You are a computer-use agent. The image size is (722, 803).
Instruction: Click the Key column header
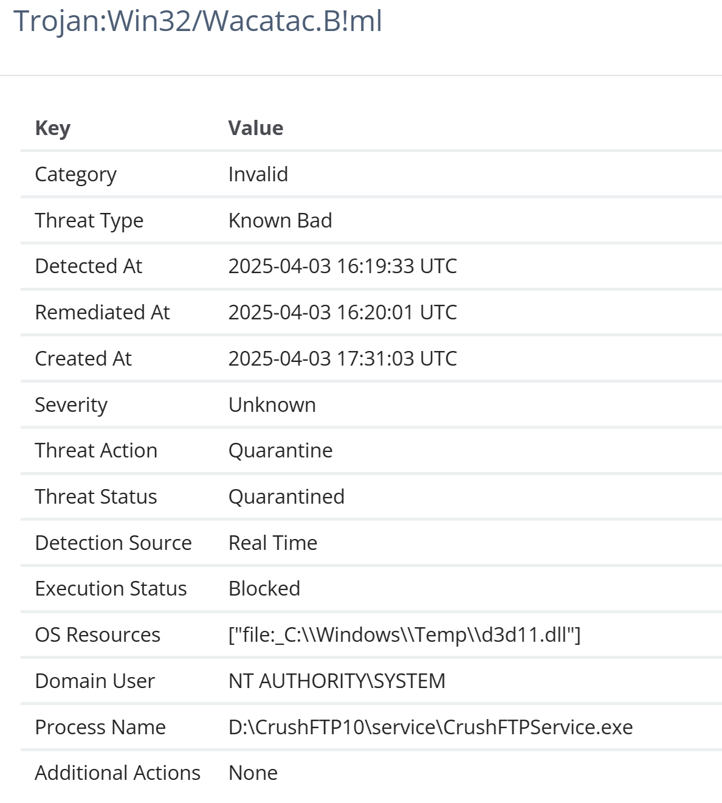pyautogui.click(x=53, y=128)
